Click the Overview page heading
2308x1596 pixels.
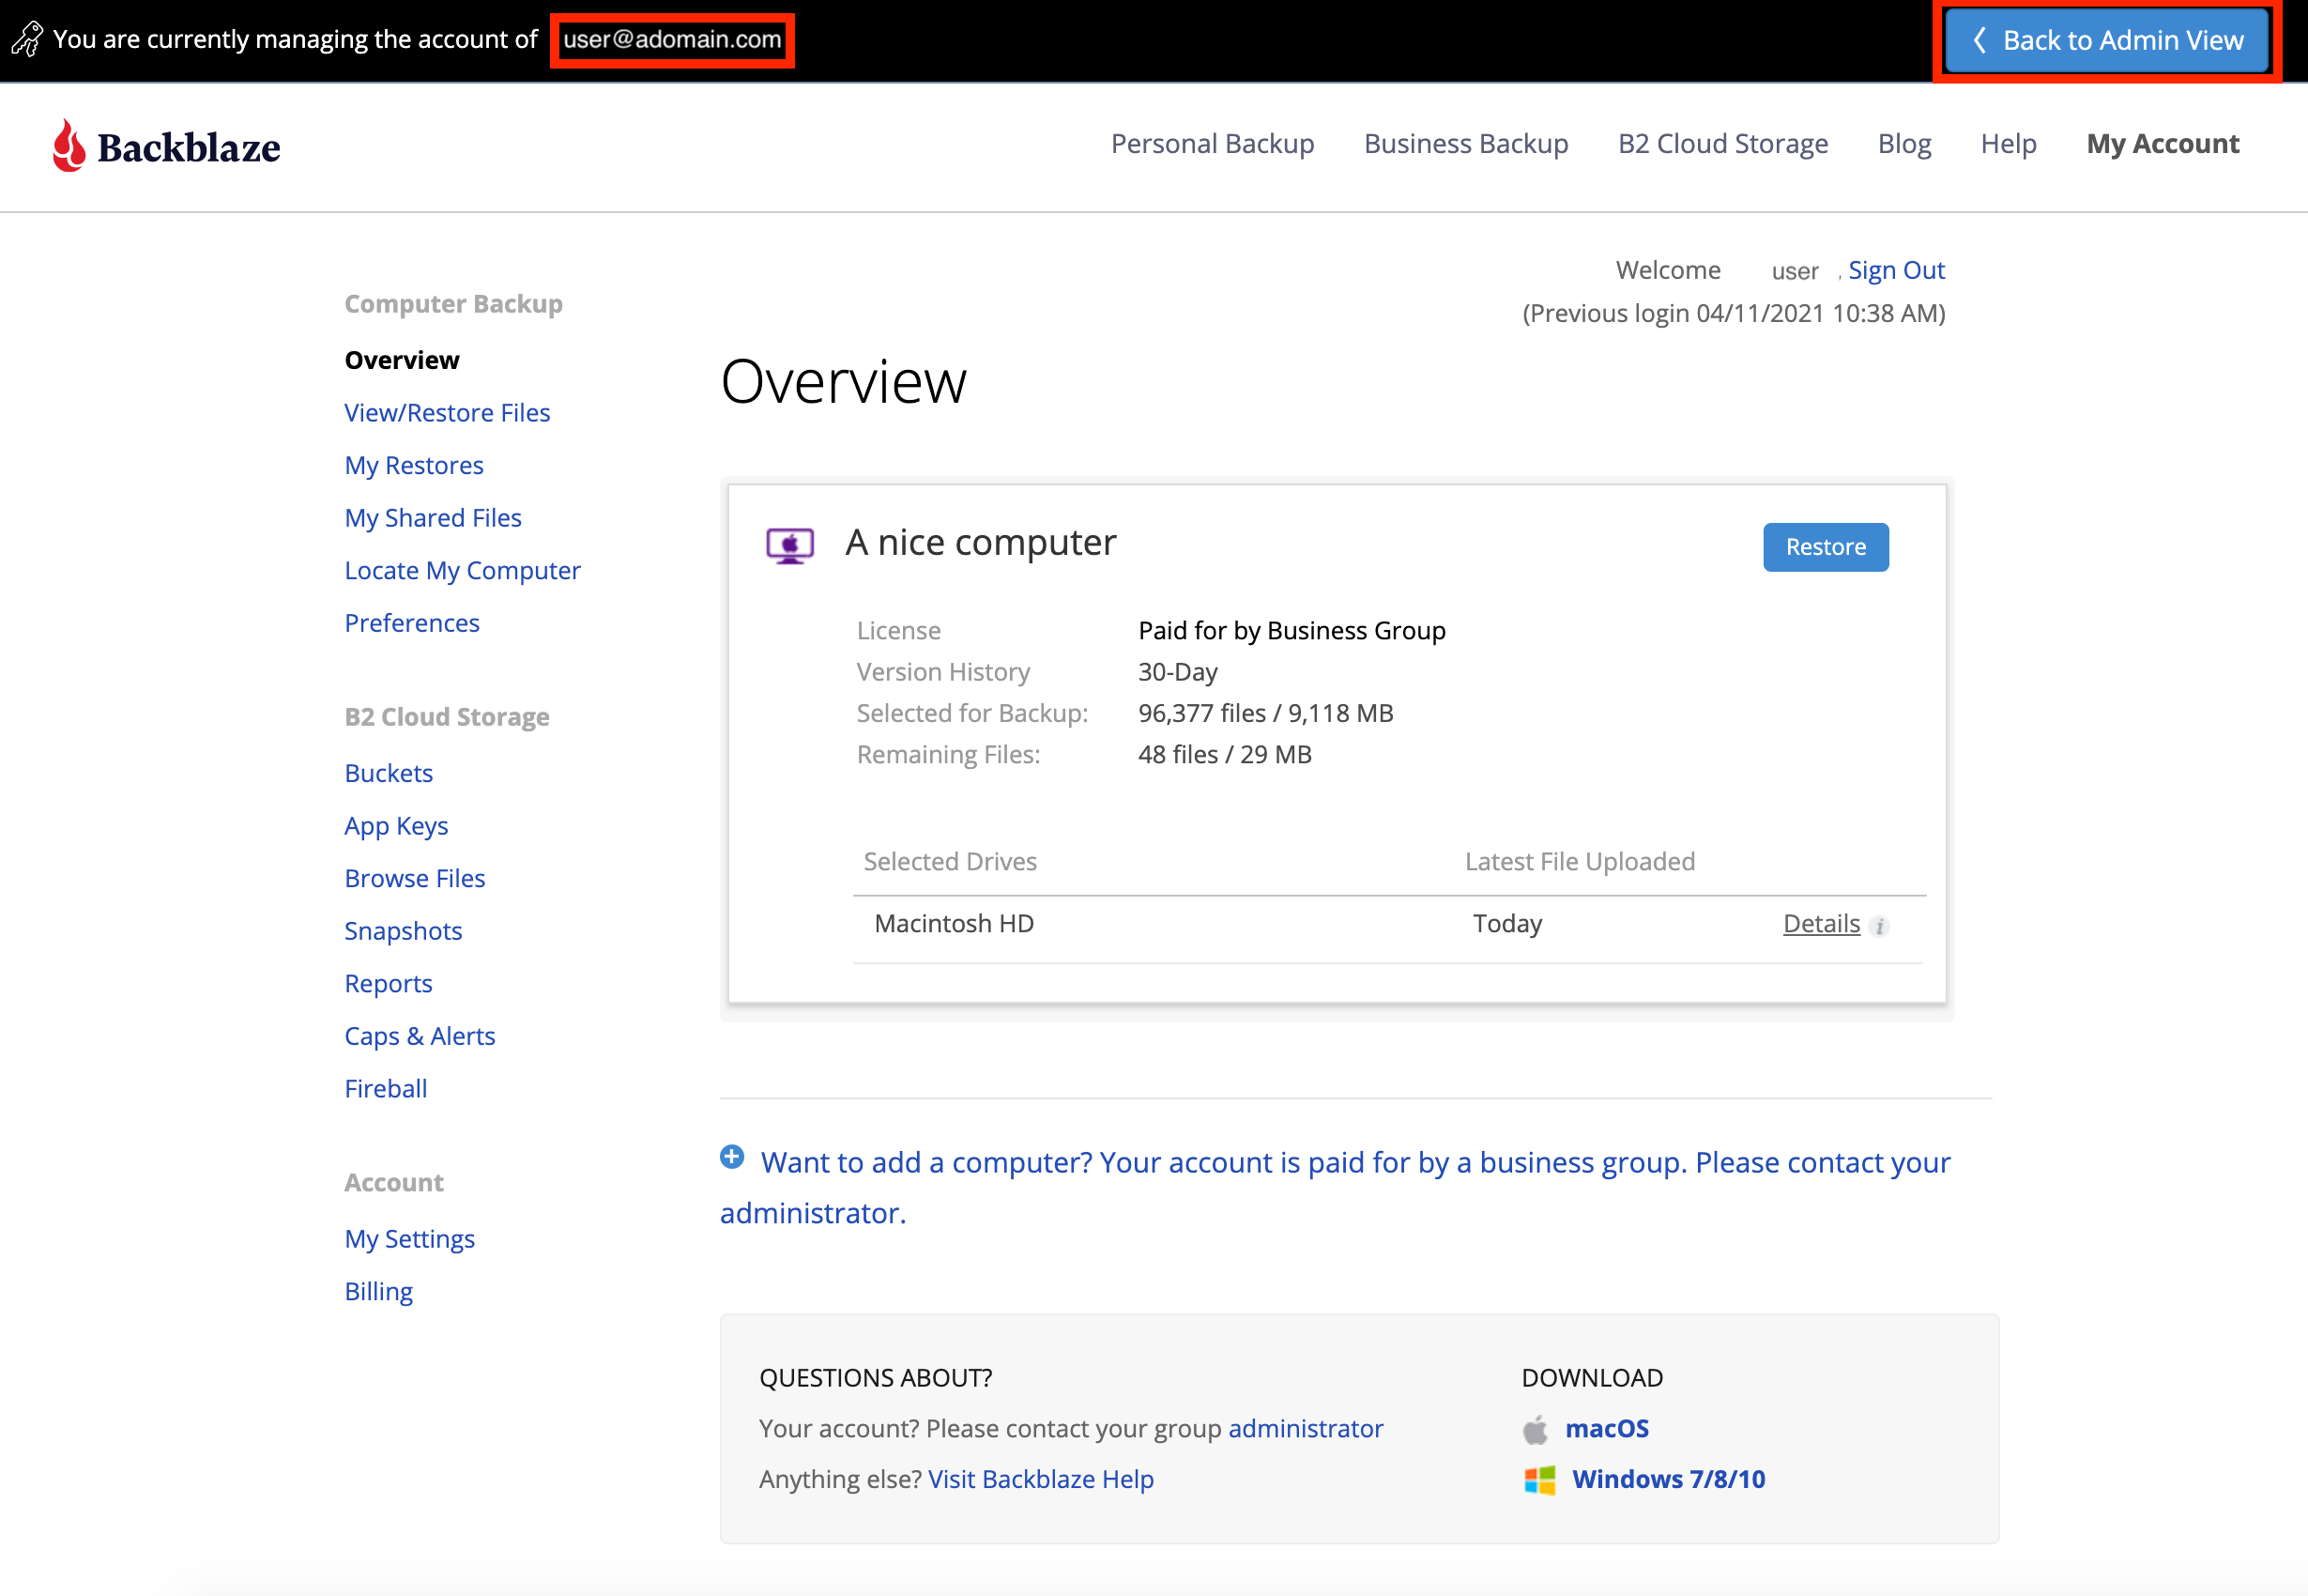pyautogui.click(x=844, y=381)
